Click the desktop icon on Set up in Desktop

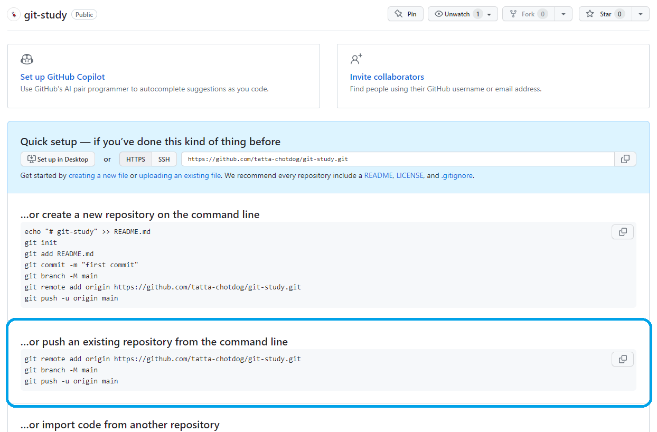pyautogui.click(x=32, y=159)
